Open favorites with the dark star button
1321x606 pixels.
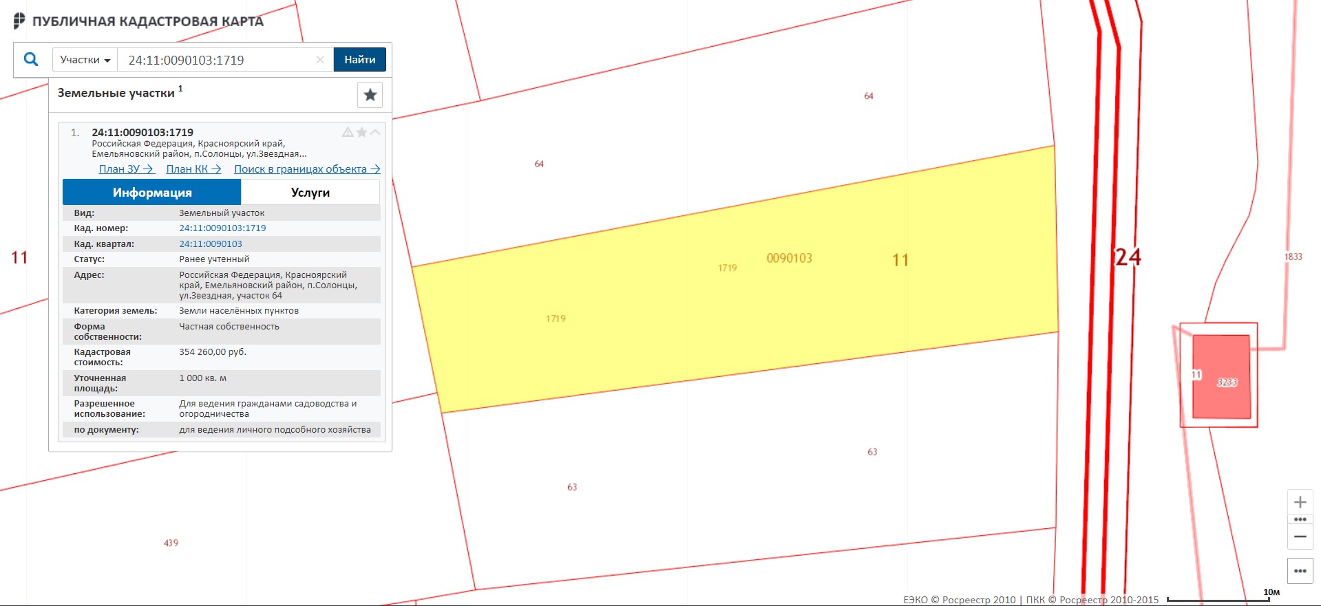370,95
